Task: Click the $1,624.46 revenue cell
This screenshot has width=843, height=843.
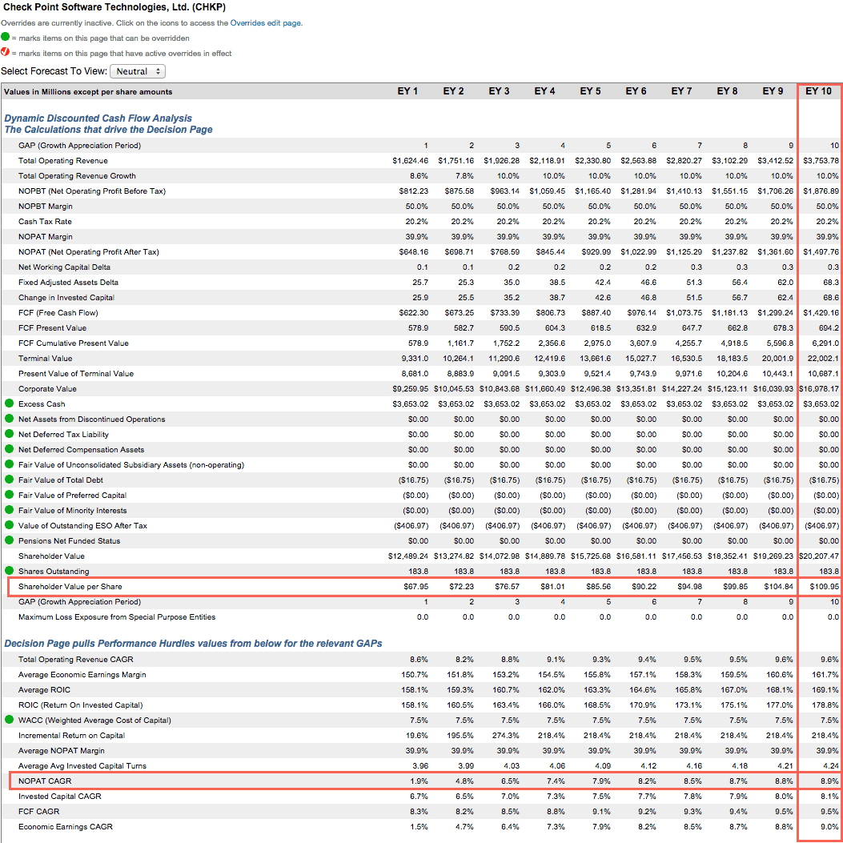Action: tap(410, 161)
